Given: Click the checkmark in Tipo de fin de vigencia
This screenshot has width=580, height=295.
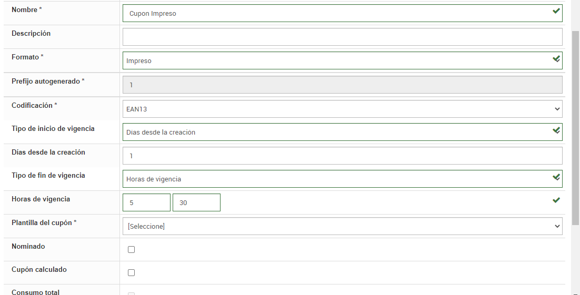Looking at the screenshot, I should tap(556, 177).
